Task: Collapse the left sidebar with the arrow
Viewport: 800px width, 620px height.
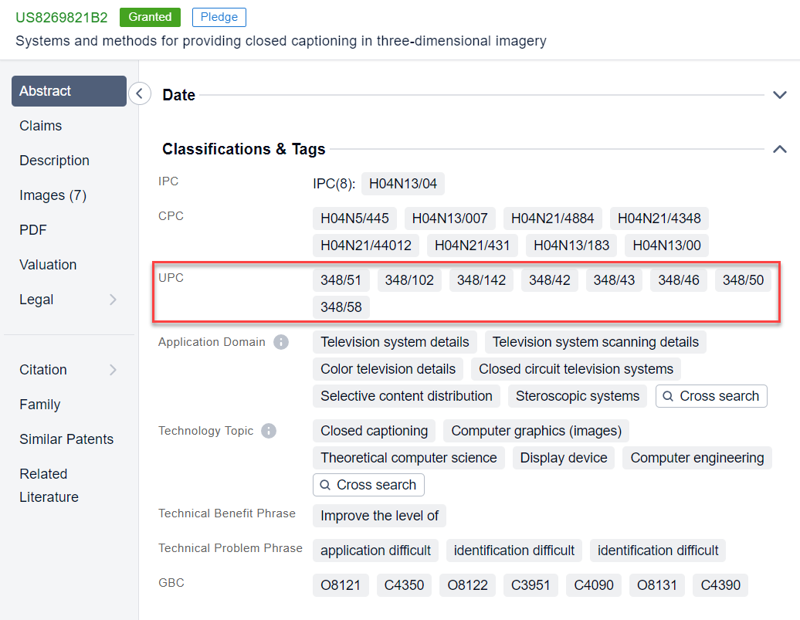Action: click(x=139, y=93)
